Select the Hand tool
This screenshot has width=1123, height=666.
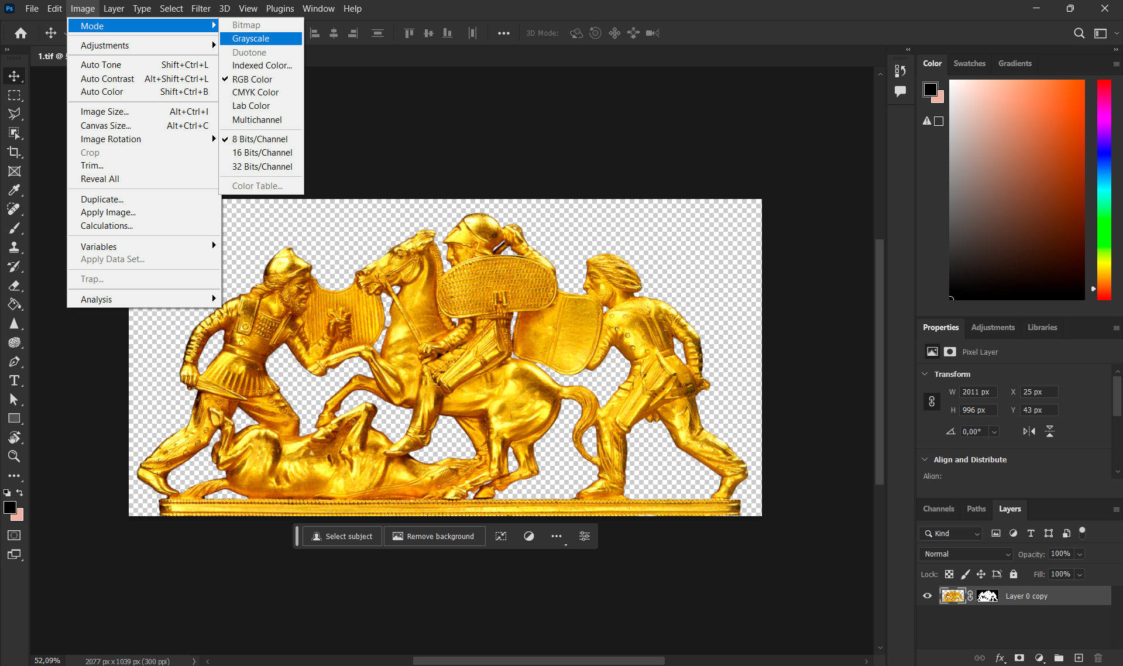(14, 437)
